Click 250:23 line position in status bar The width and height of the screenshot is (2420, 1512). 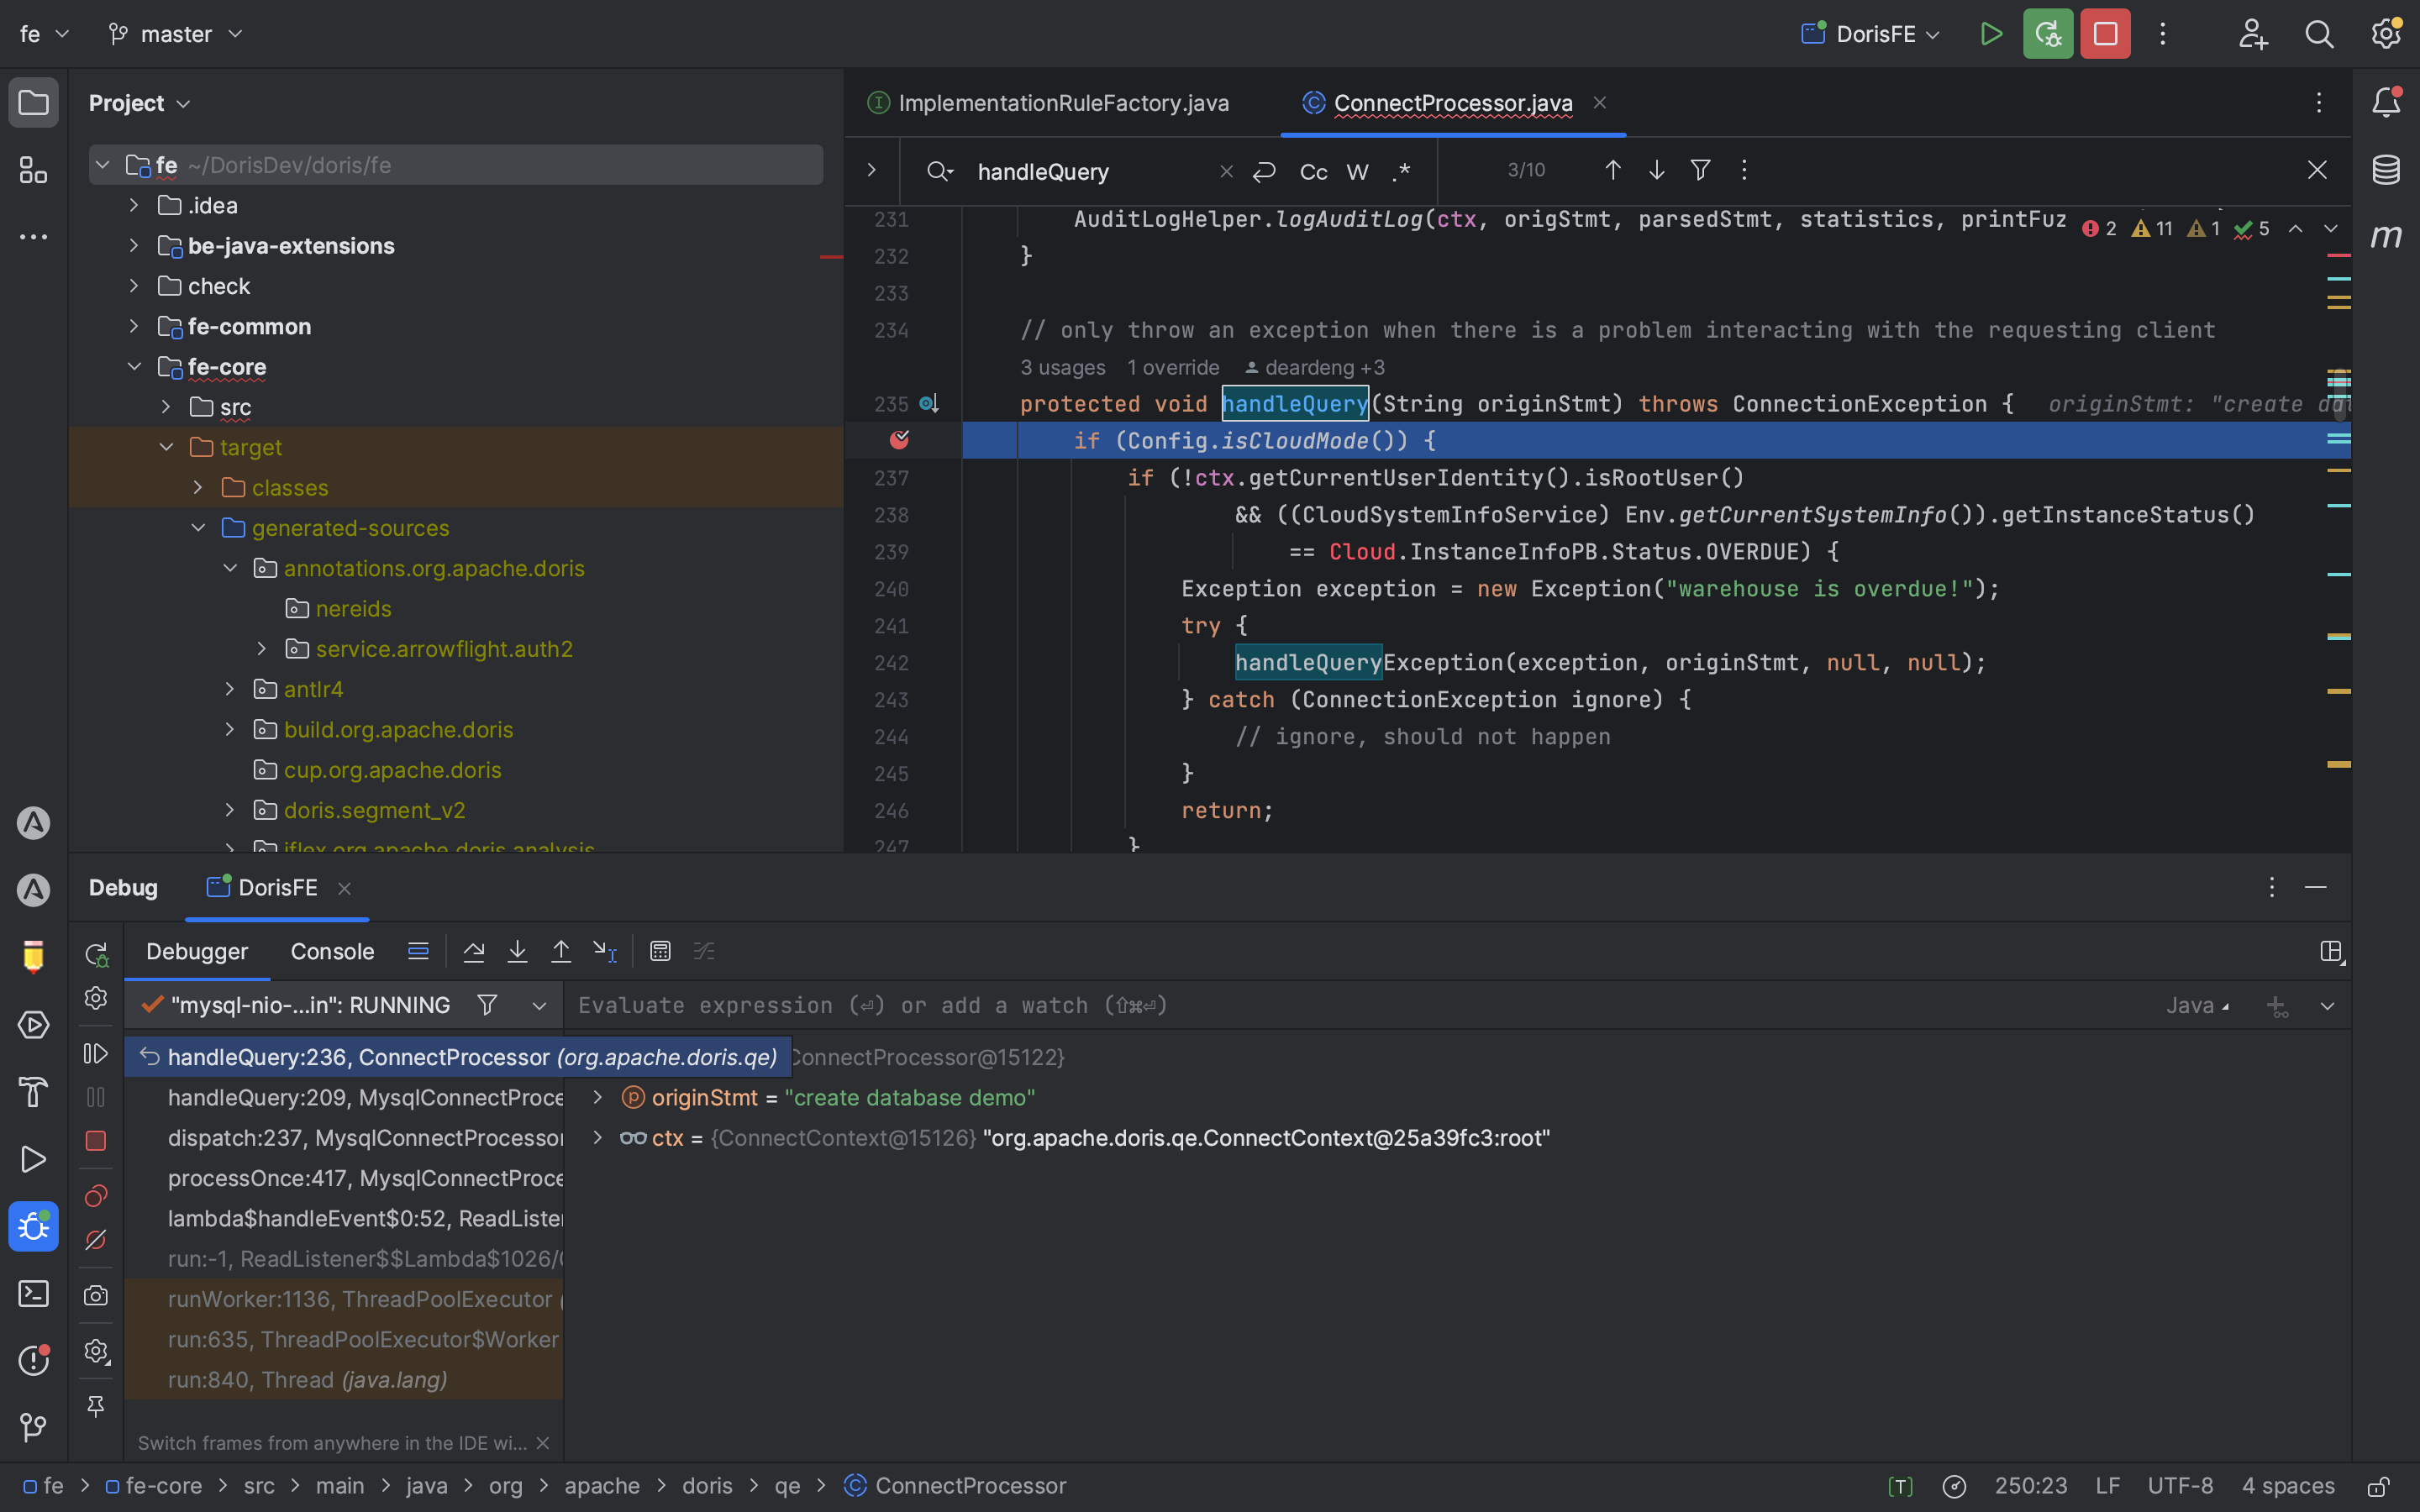click(2030, 1486)
